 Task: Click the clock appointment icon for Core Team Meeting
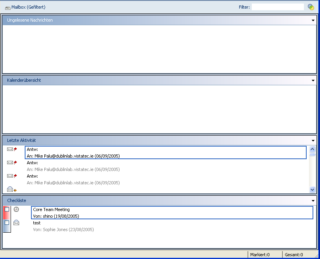16,209
